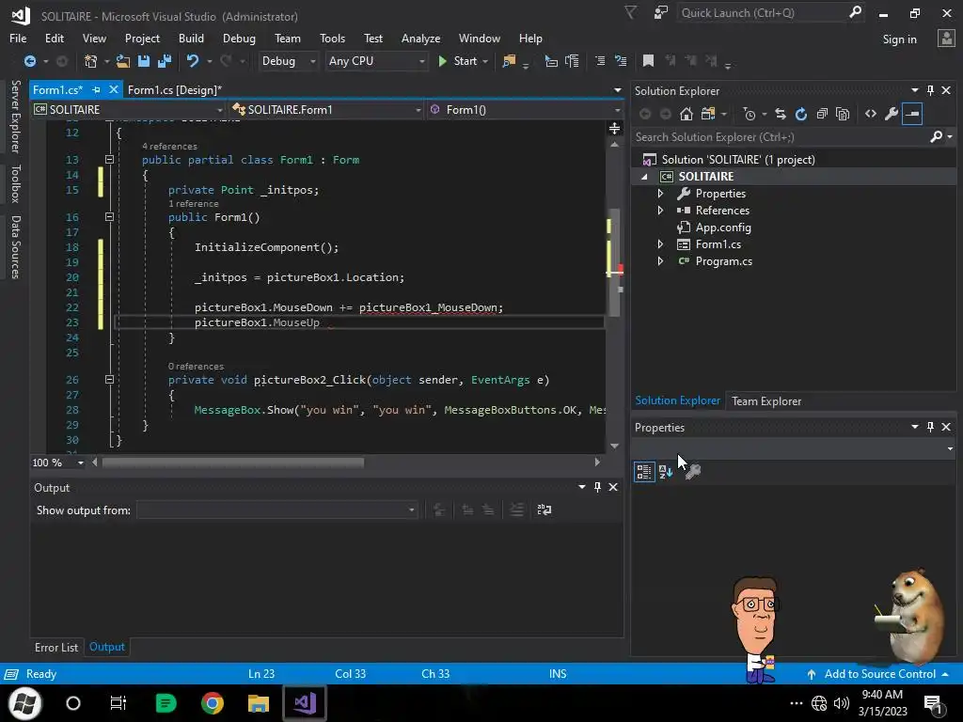Screen dimensions: 963x722
Task: Click the feedback icon beside Quick Launch
Action: tap(661, 13)
